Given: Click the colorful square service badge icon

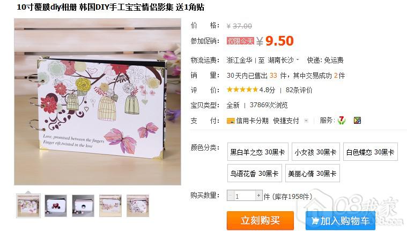Looking at the screenshot, I should (358, 120).
